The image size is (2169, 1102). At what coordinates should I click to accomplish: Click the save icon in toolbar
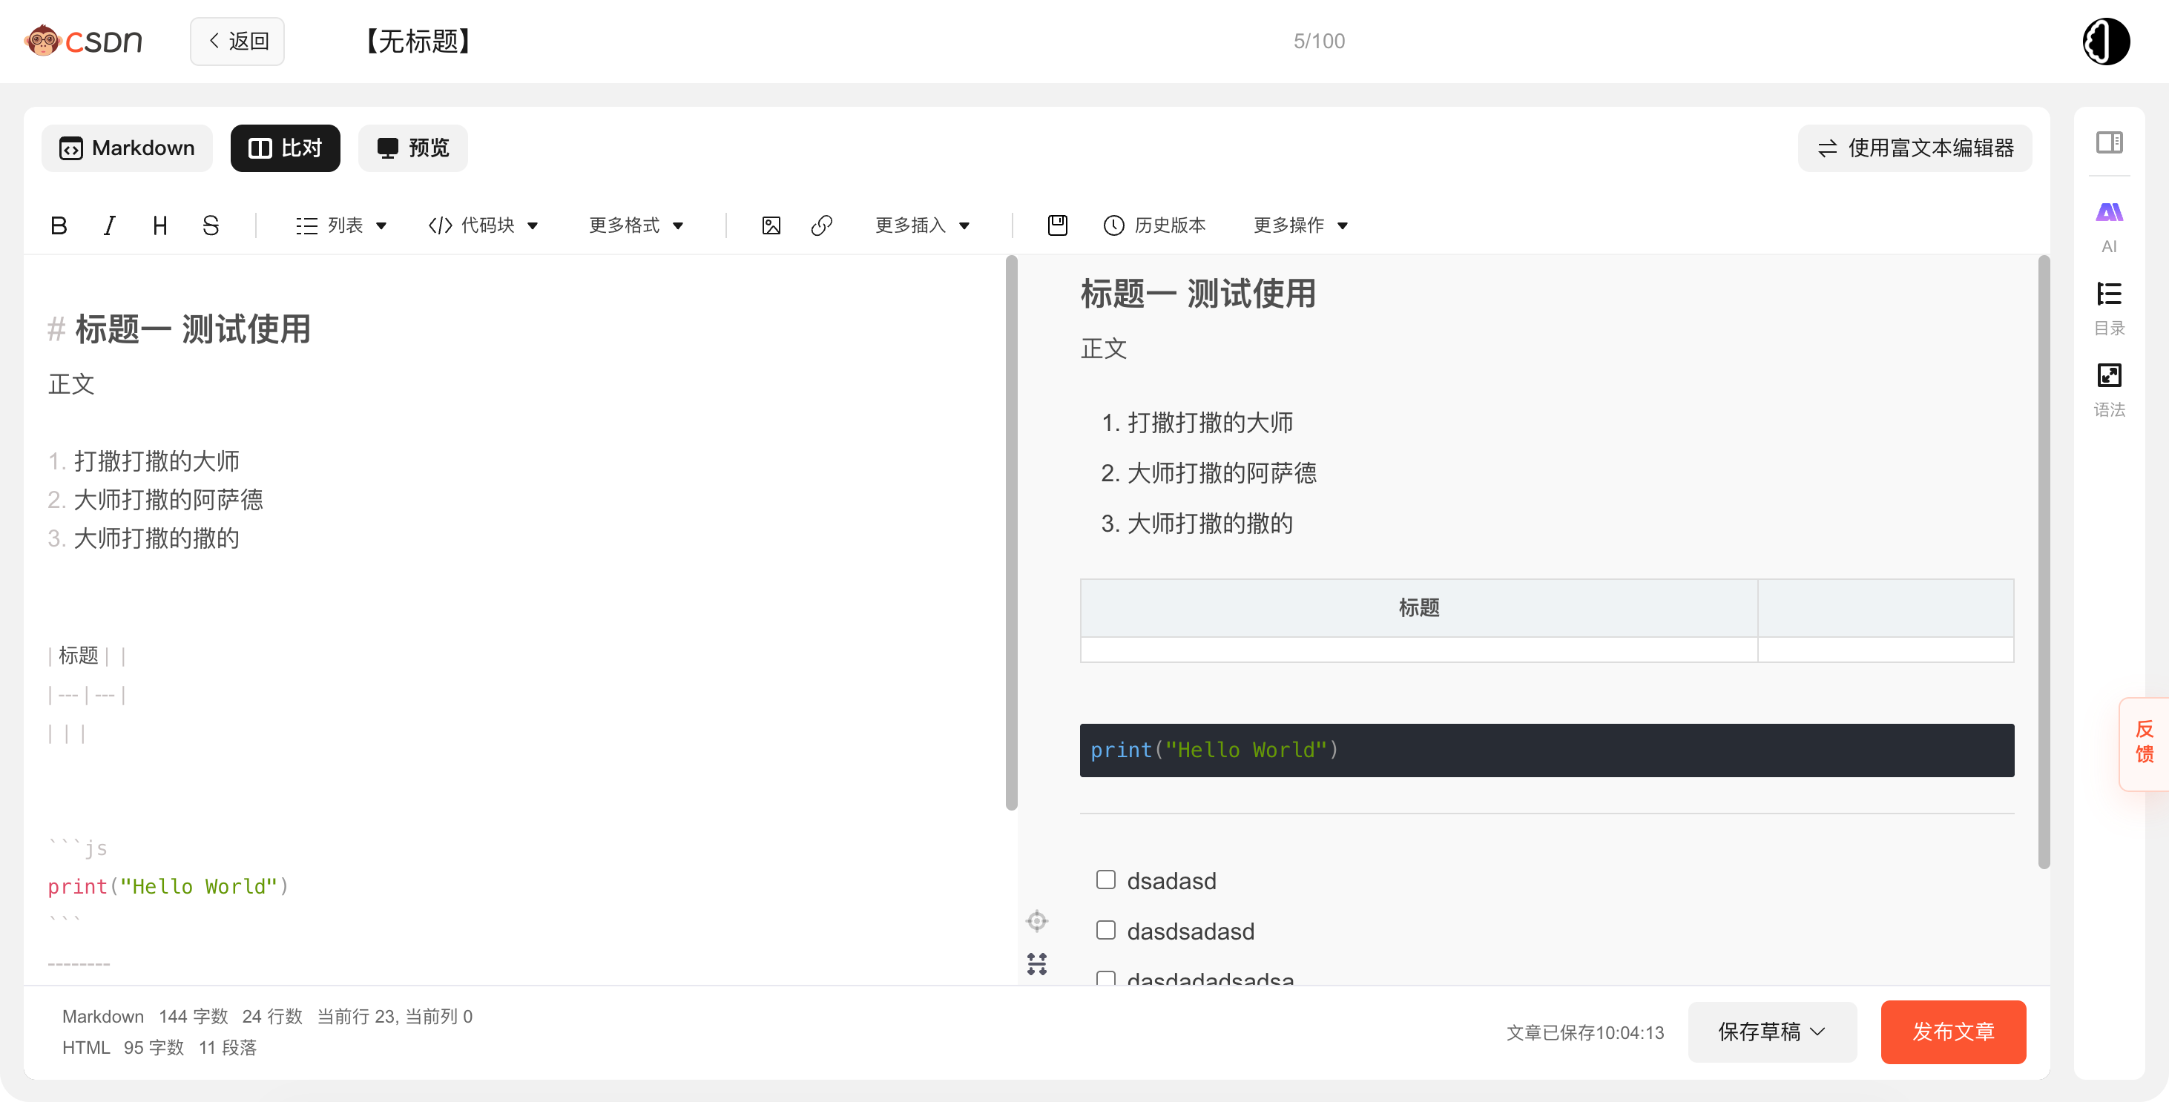1057,225
